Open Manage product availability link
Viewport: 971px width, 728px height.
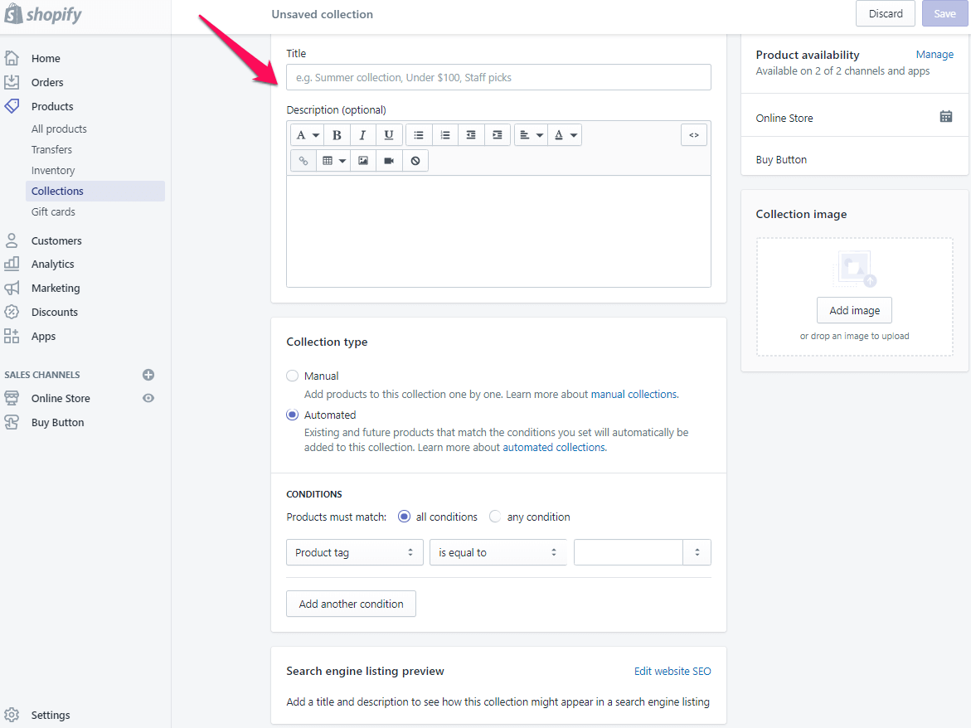pos(935,55)
